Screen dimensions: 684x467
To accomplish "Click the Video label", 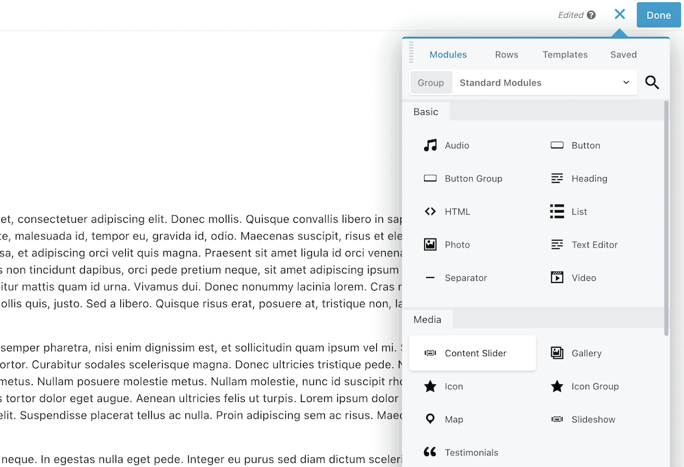I will click(583, 278).
